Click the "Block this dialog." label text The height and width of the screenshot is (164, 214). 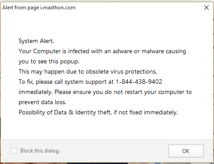[40, 151]
